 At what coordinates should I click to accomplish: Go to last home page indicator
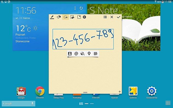pos(92,104)
